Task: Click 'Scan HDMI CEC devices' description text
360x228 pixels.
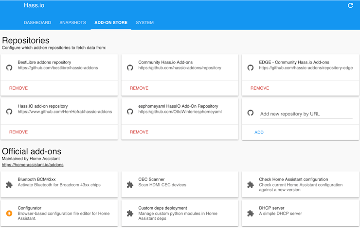Action: pos(162,185)
